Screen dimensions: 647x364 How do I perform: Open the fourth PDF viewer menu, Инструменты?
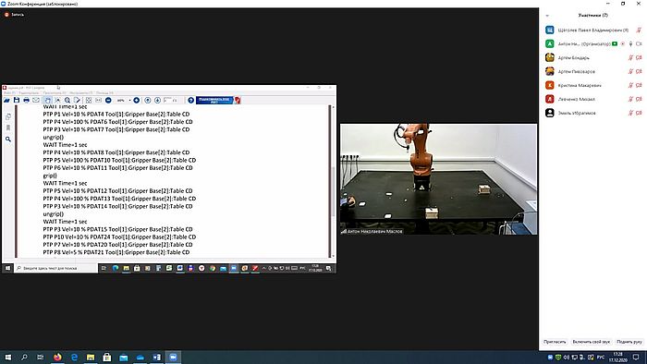(81, 93)
